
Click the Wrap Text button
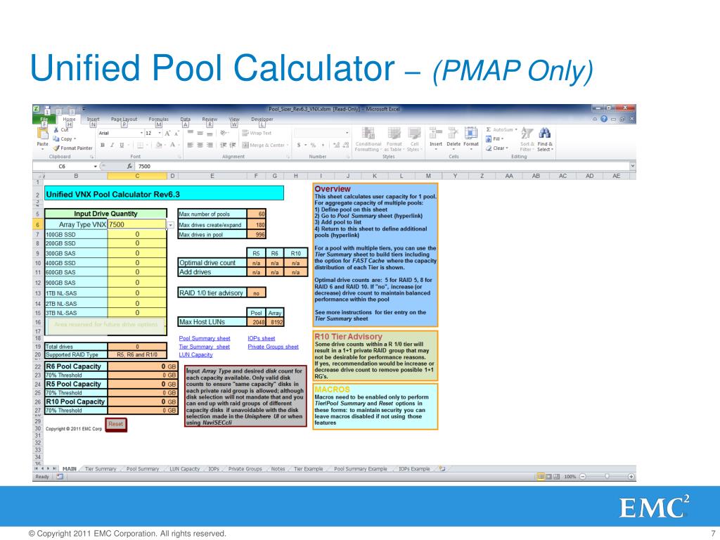click(257, 133)
